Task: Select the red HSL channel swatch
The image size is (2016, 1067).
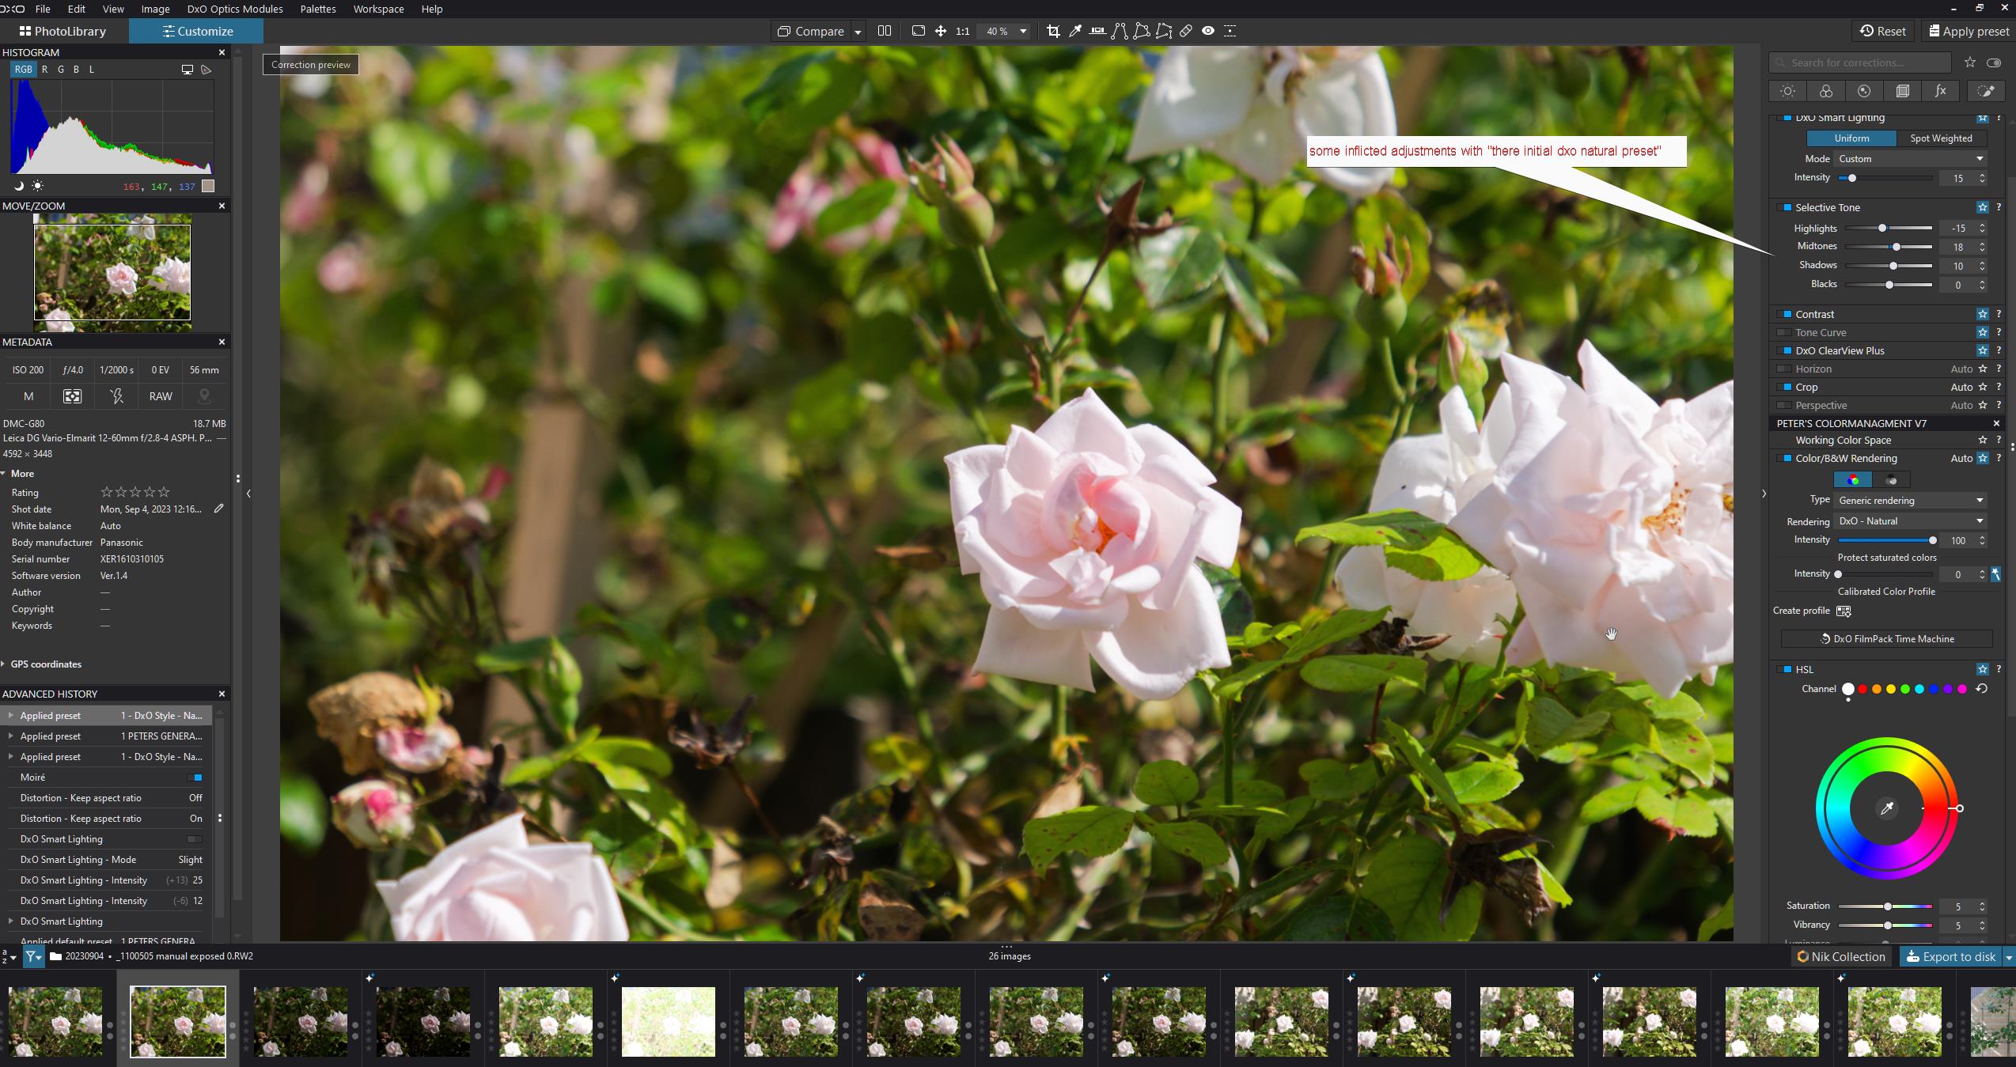Action: [x=1863, y=689]
